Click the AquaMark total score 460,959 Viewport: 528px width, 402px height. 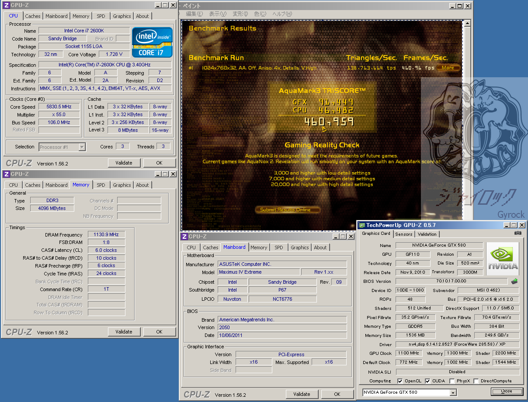click(329, 122)
